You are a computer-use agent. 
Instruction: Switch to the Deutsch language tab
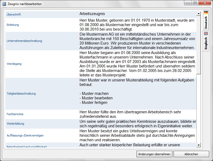[206, 20]
